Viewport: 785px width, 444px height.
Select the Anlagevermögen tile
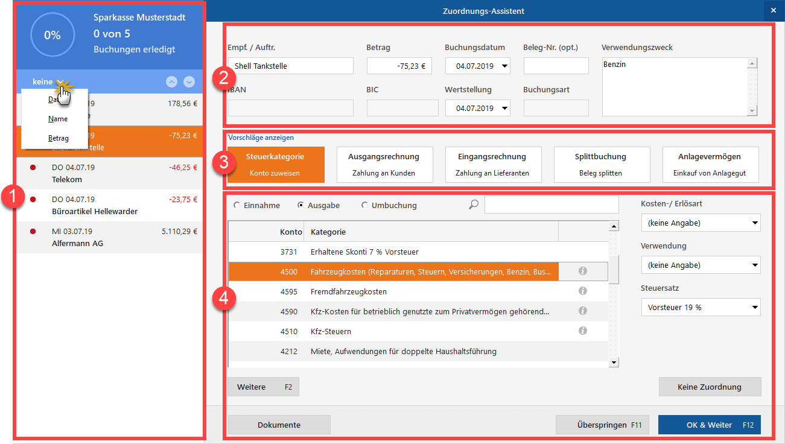[710, 164]
